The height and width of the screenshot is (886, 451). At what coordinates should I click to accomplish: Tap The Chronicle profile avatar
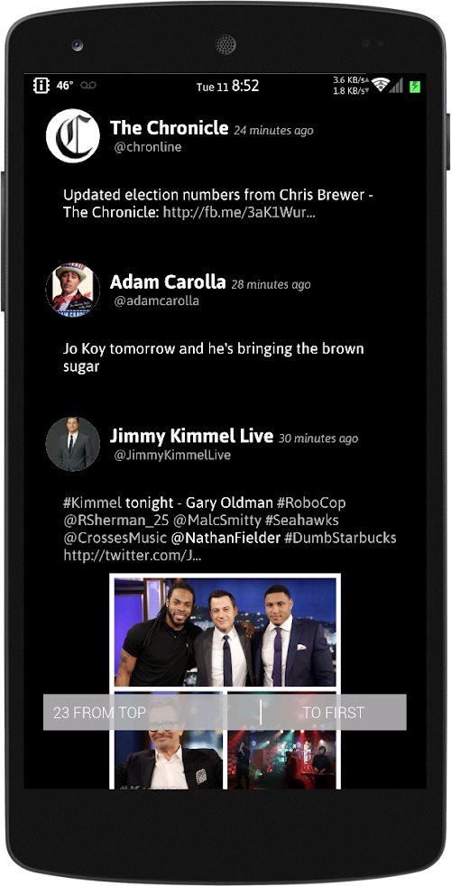[x=73, y=135]
